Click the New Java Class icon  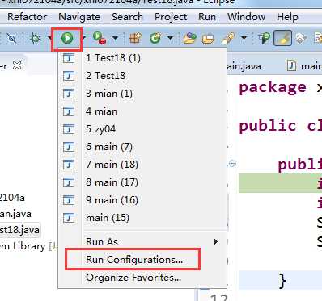click(155, 38)
